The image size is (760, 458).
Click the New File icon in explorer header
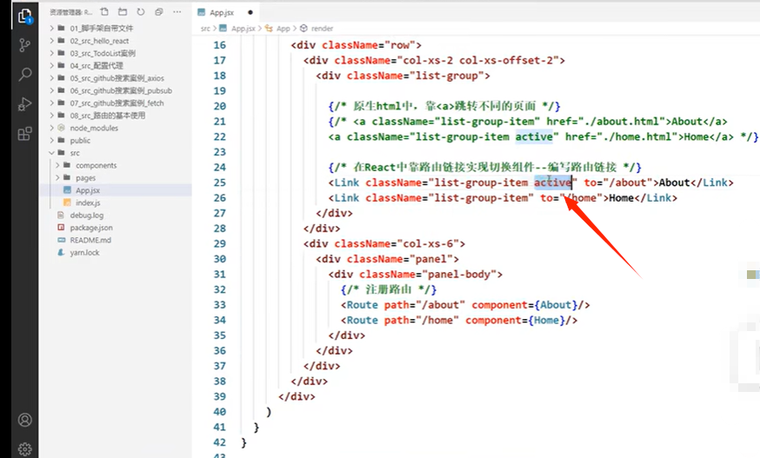[x=104, y=11]
